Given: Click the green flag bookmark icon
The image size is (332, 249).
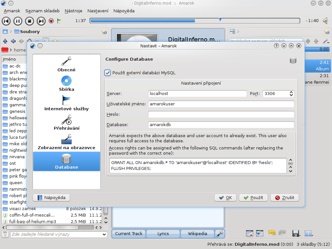Looking at the screenshot, I should coord(59,21).
